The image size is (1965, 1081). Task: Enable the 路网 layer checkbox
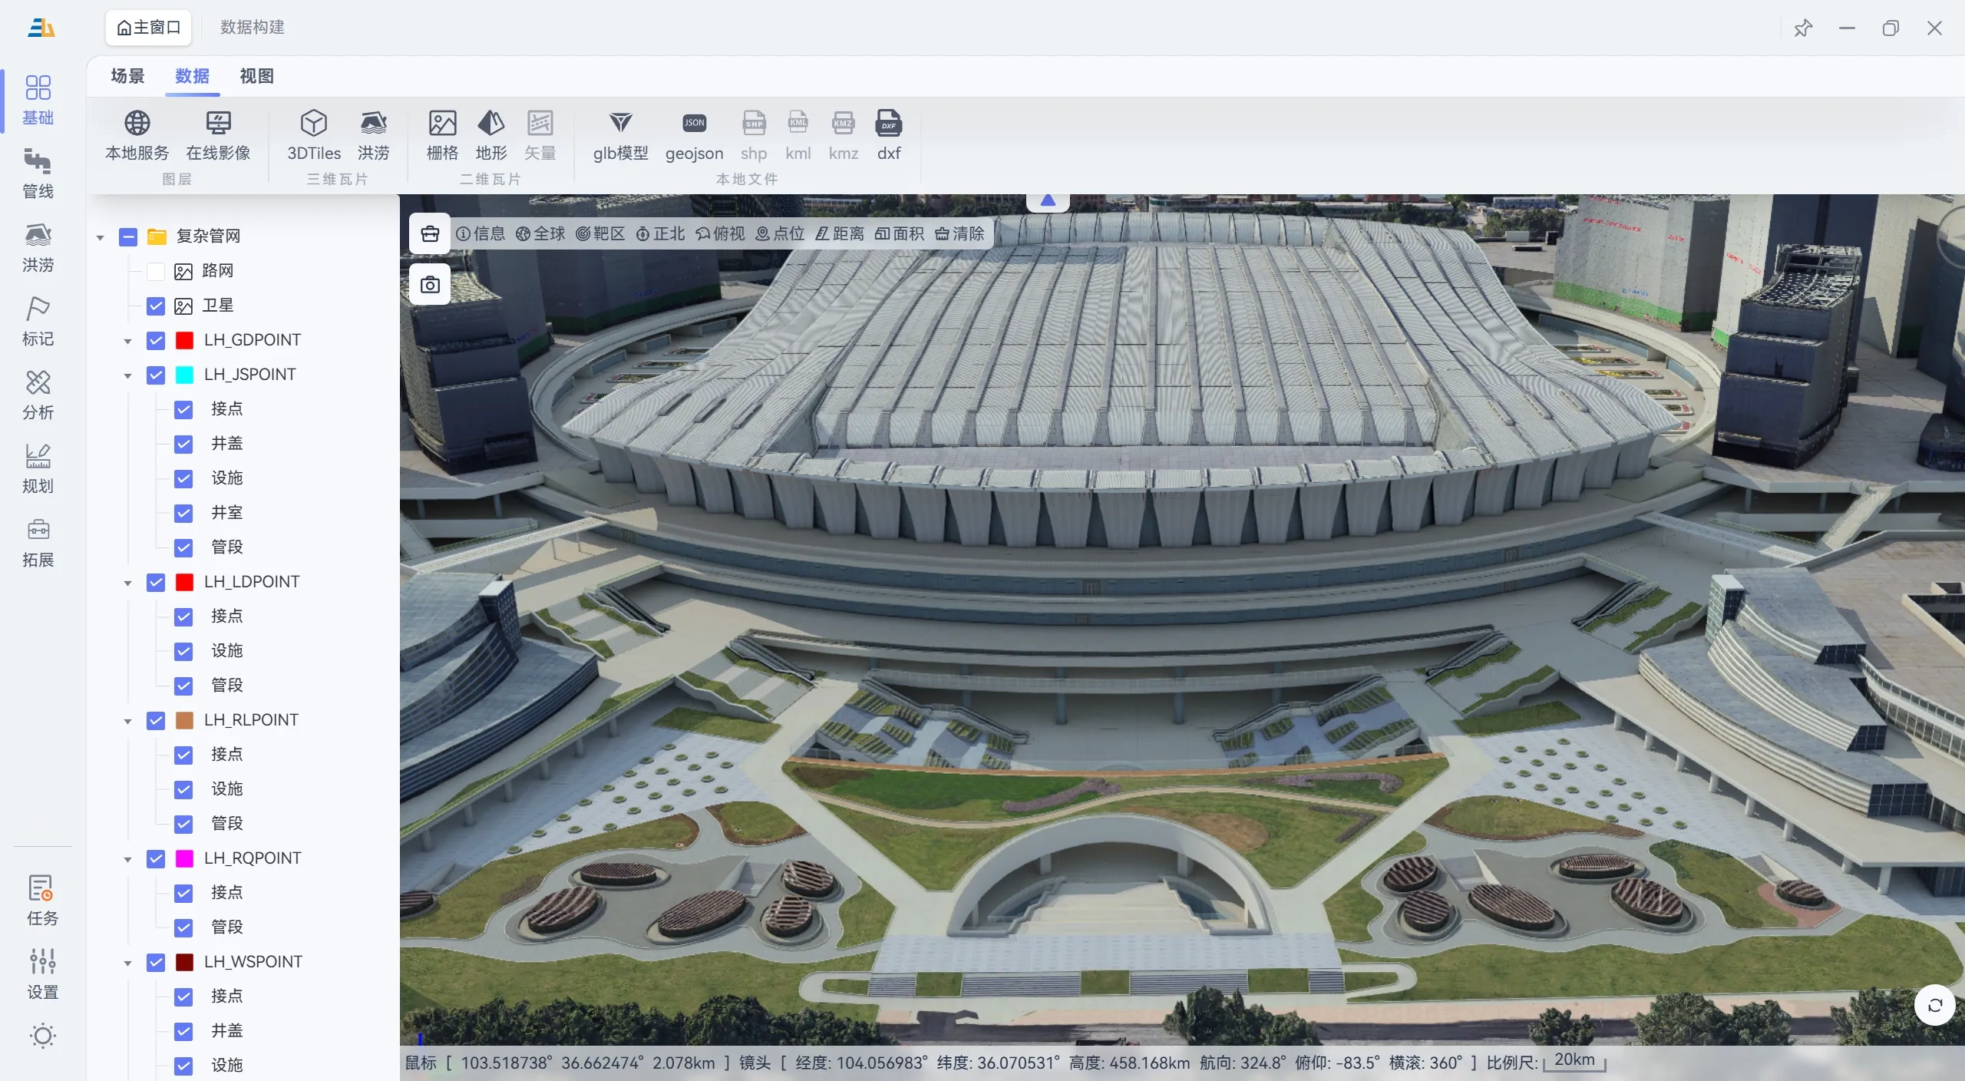156,271
